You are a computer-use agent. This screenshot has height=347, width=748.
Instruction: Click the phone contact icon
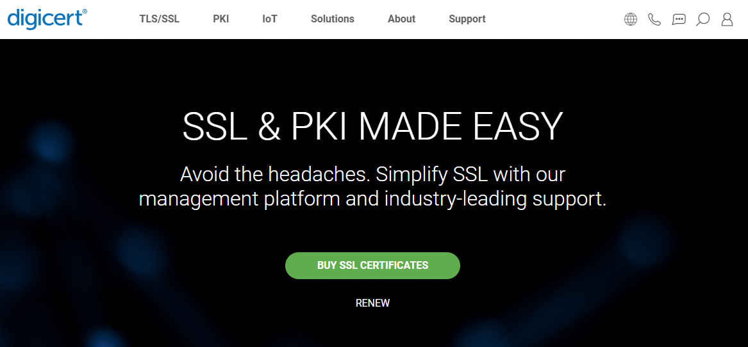point(654,19)
